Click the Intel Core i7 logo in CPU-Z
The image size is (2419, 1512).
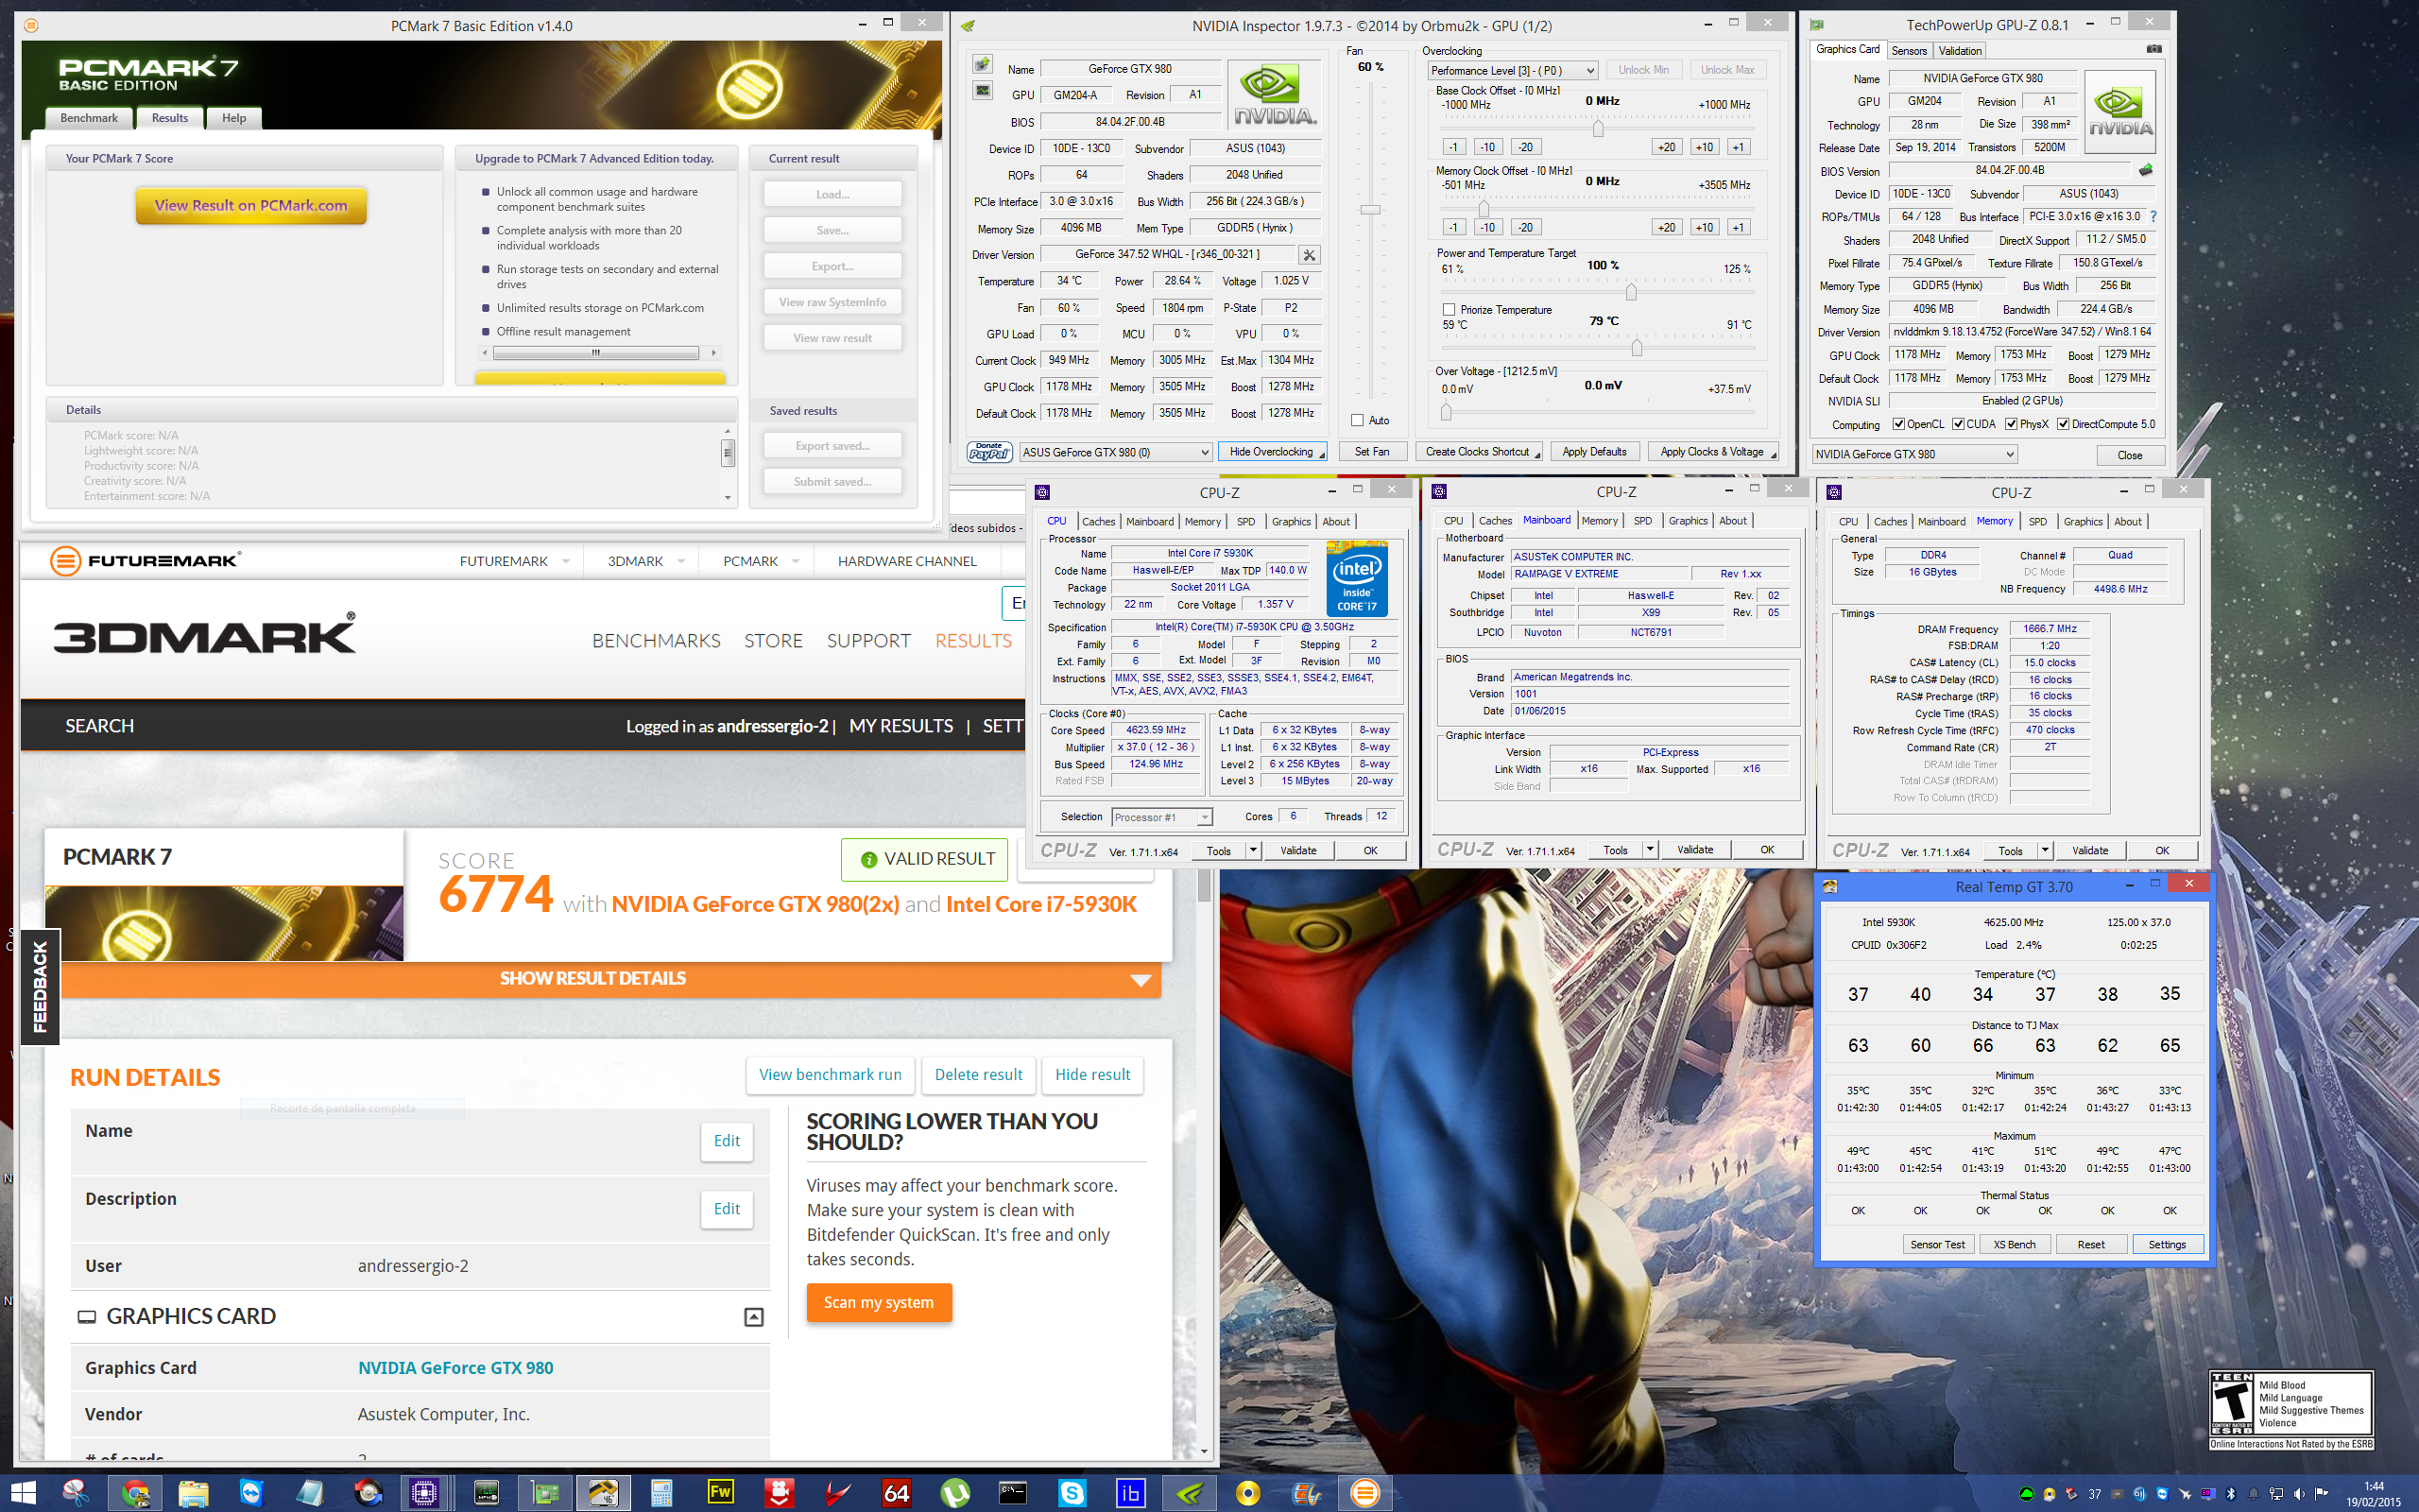(1357, 579)
